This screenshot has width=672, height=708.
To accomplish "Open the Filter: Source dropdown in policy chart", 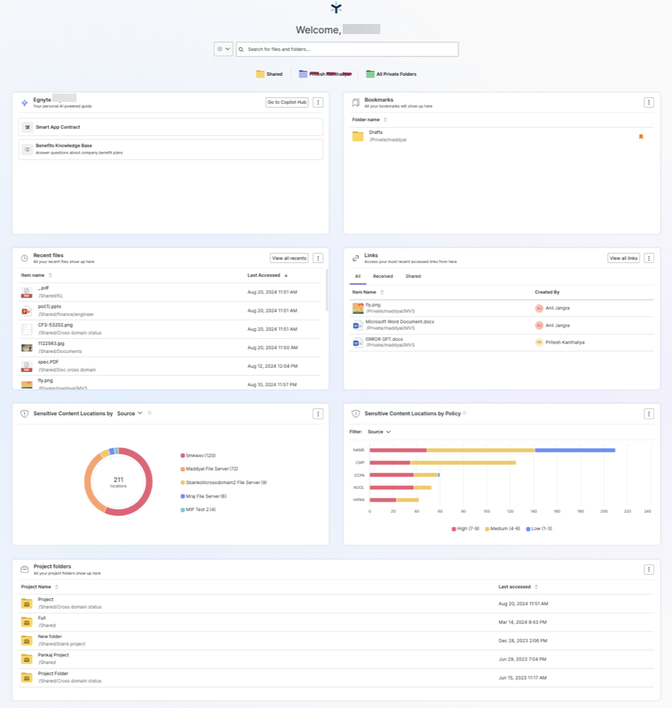I will 379,432.
